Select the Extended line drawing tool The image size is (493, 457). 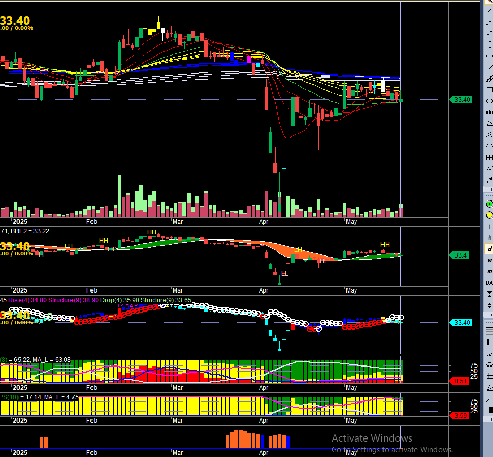click(489, 33)
